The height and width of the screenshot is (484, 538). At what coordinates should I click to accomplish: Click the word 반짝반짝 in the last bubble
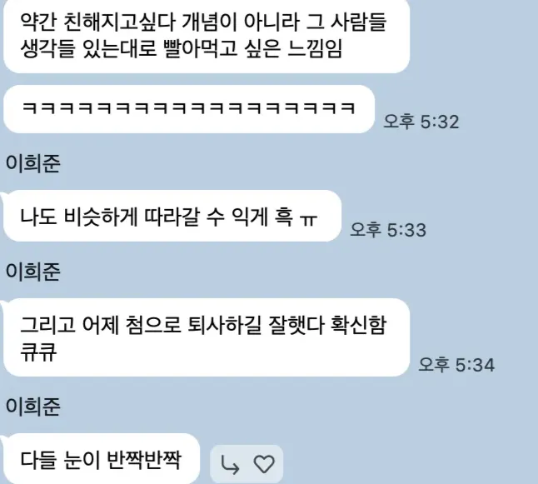[144, 460]
